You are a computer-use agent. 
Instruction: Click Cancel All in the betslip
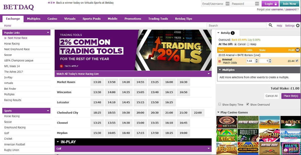[272, 96]
